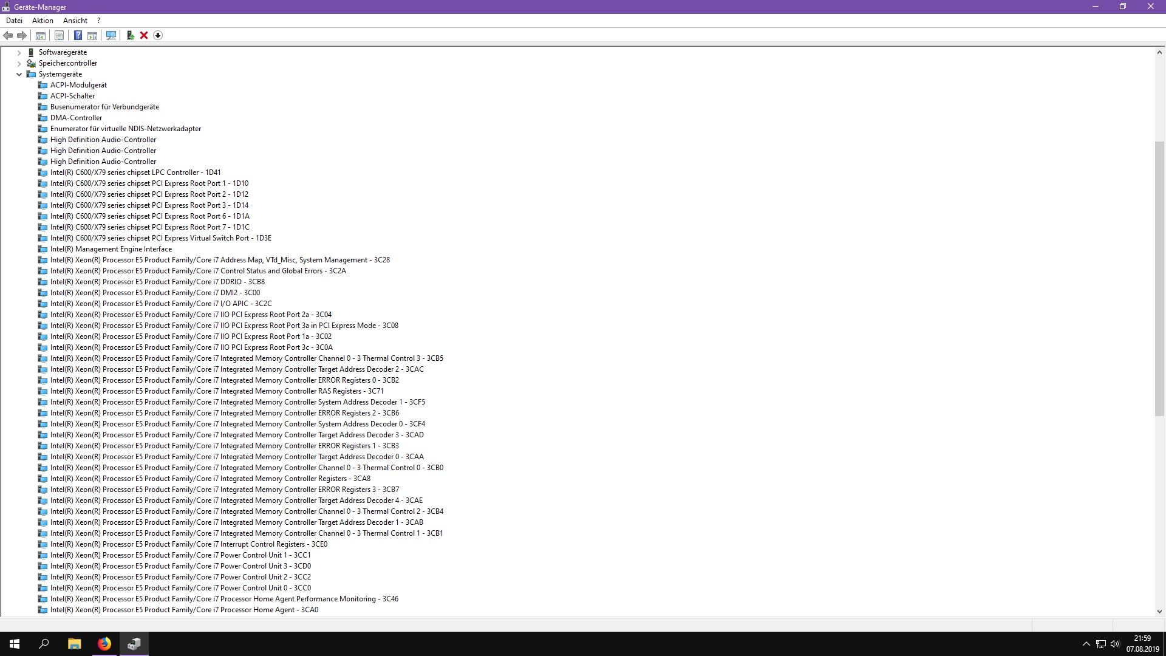Screen dimensions: 1166x656
Task: Toggle the console tree pane icon
Action: (41, 35)
